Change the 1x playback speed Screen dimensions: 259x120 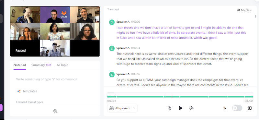point(225,108)
